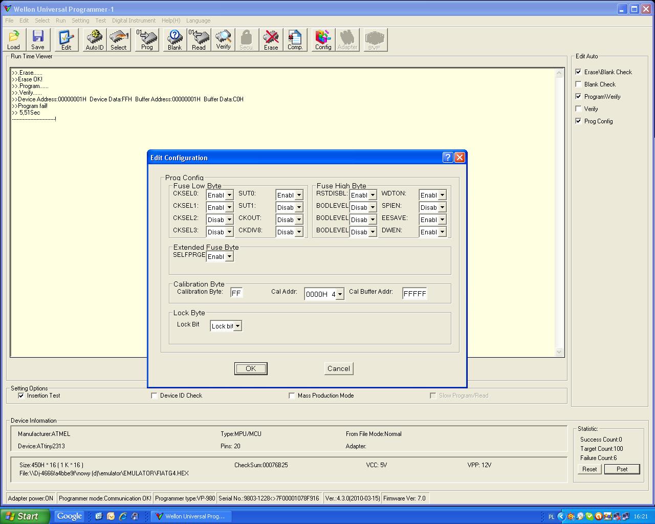The height and width of the screenshot is (524, 655).
Task: Start the Verify tool
Action: tap(223, 40)
